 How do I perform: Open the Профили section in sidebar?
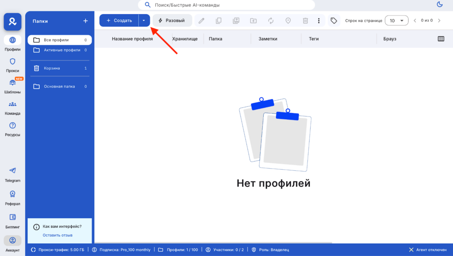coord(12,44)
